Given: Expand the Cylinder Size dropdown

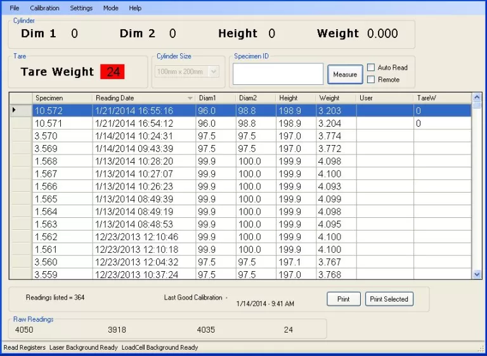Looking at the screenshot, I should click(213, 72).
